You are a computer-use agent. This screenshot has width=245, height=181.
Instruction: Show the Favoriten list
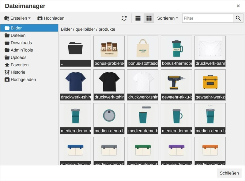(x=29, y=65)
